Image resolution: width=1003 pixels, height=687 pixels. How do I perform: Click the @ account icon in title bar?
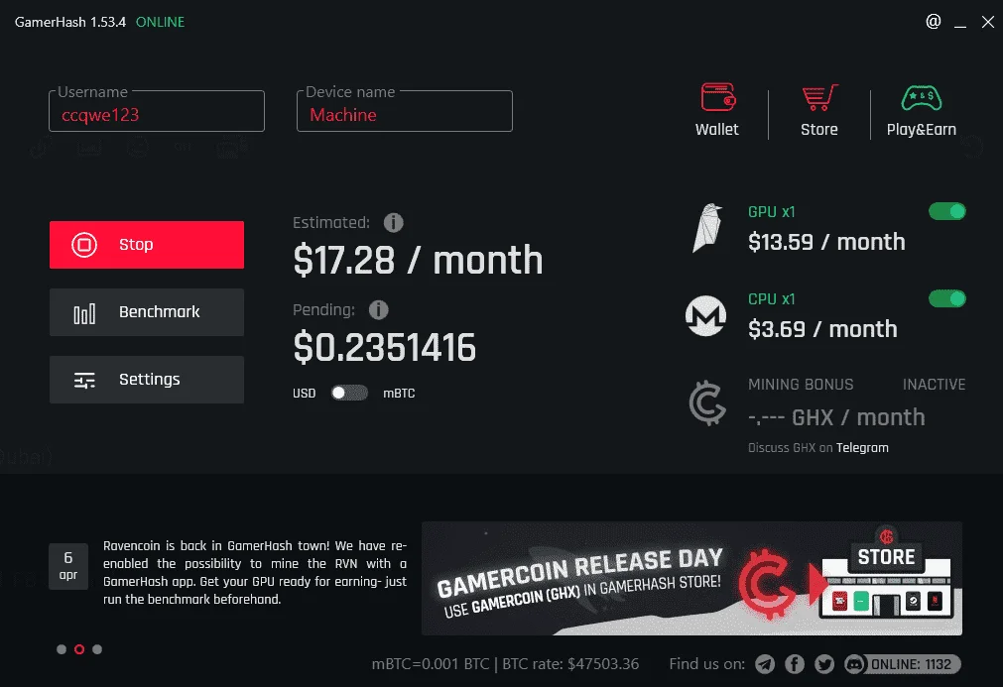[x=934, y=22]
